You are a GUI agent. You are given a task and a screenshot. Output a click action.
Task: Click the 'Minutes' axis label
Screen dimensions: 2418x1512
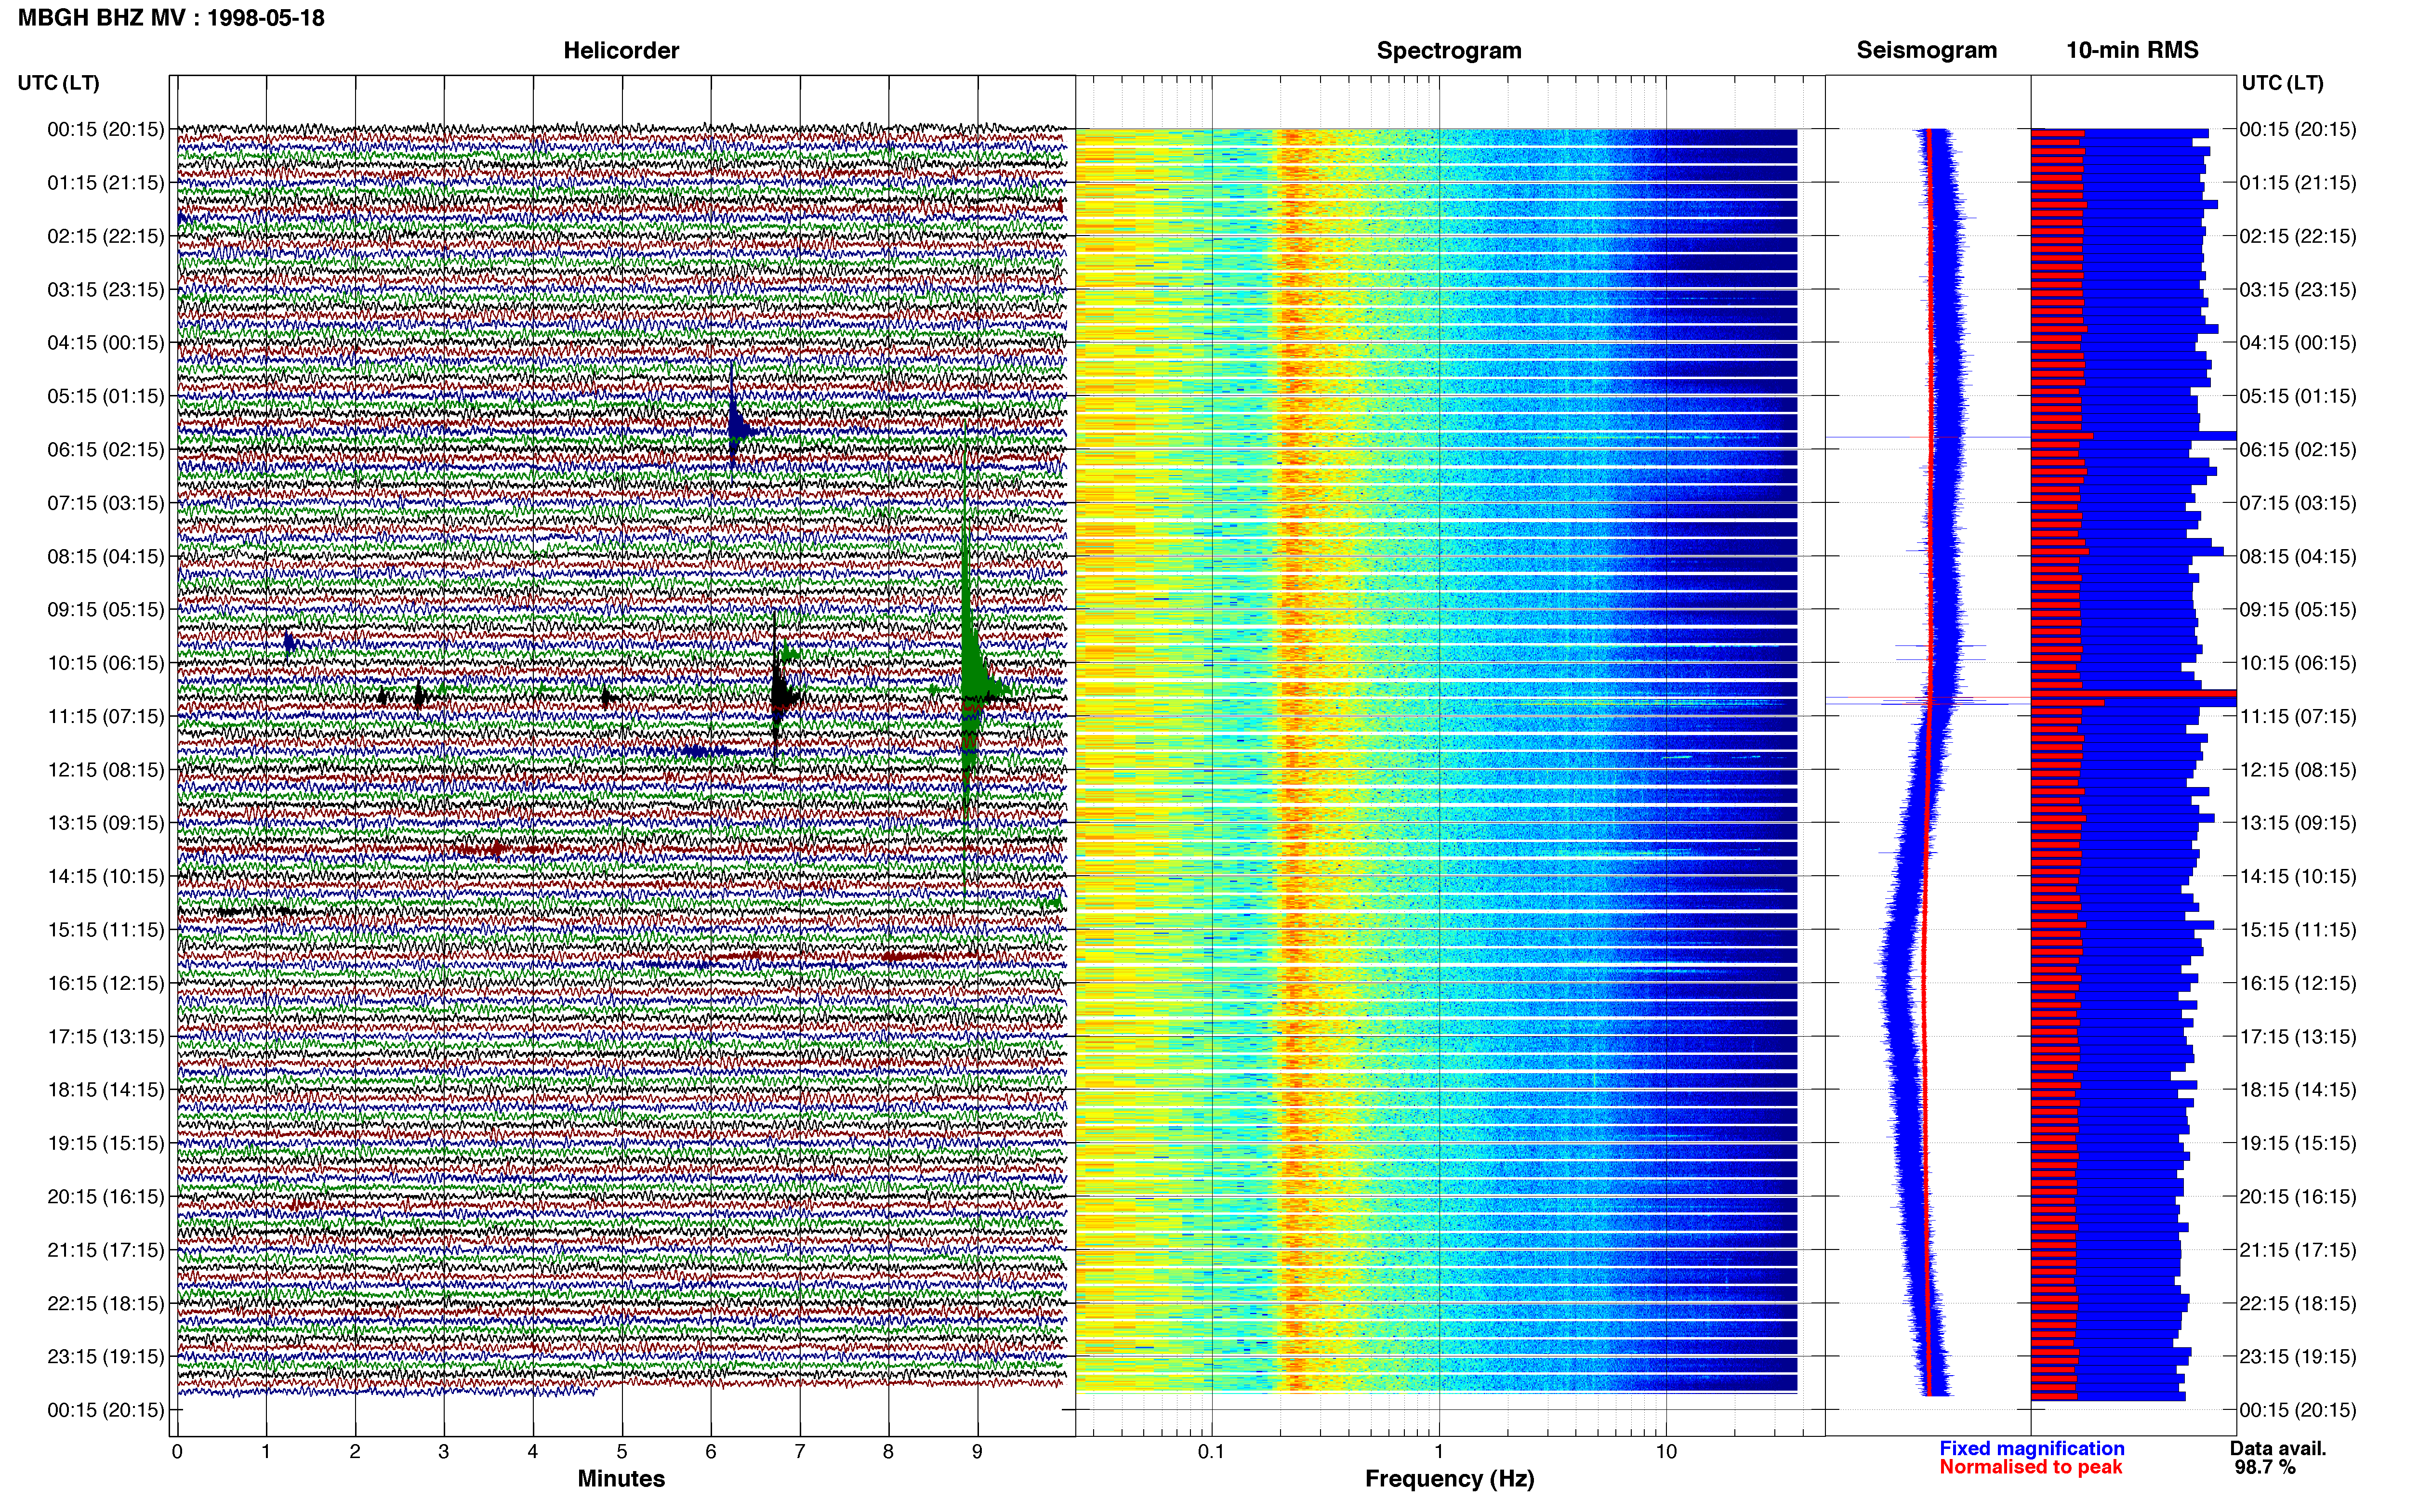pos(621,1479)
